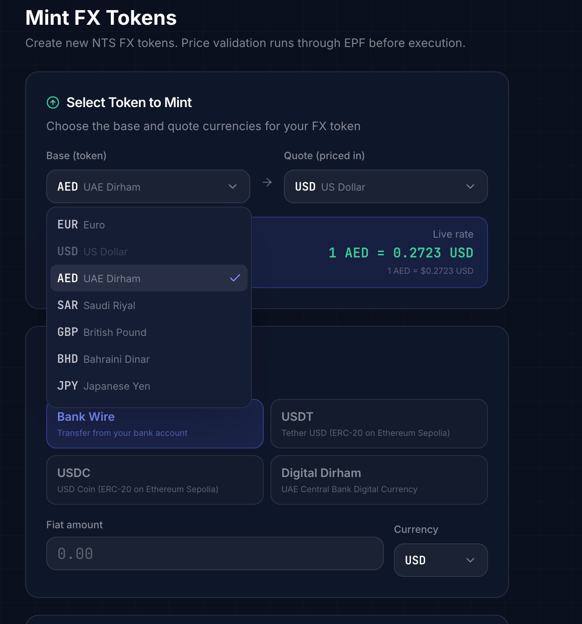The height and width of the screenshot is (624, 582).
Task: Choose JPY Japanese Yen option
Action: 149,386
